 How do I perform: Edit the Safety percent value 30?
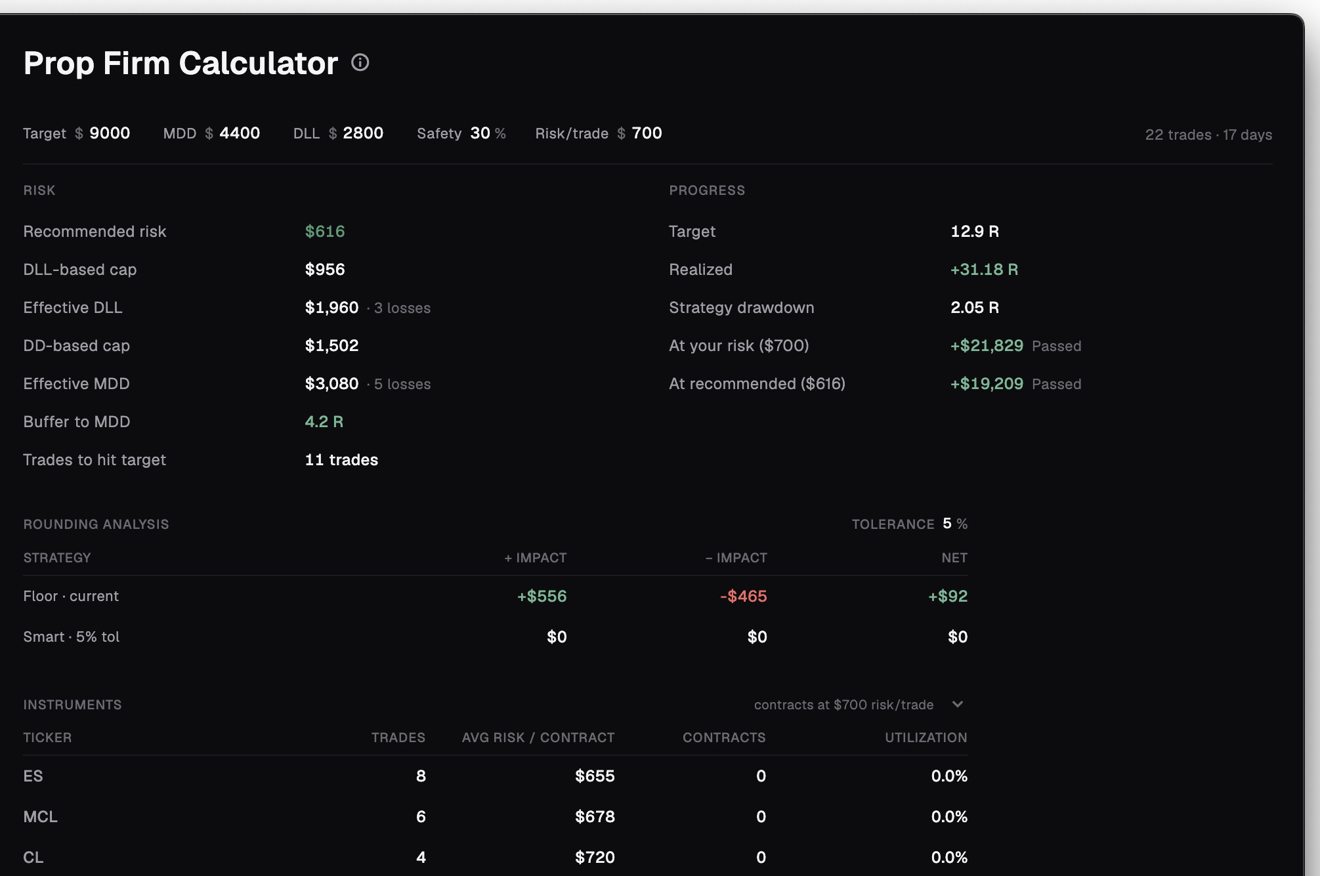(x=480, y=133)
